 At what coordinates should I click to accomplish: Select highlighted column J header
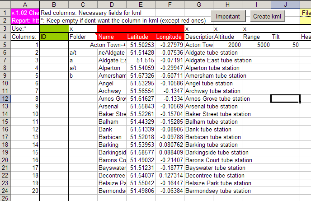286,5
